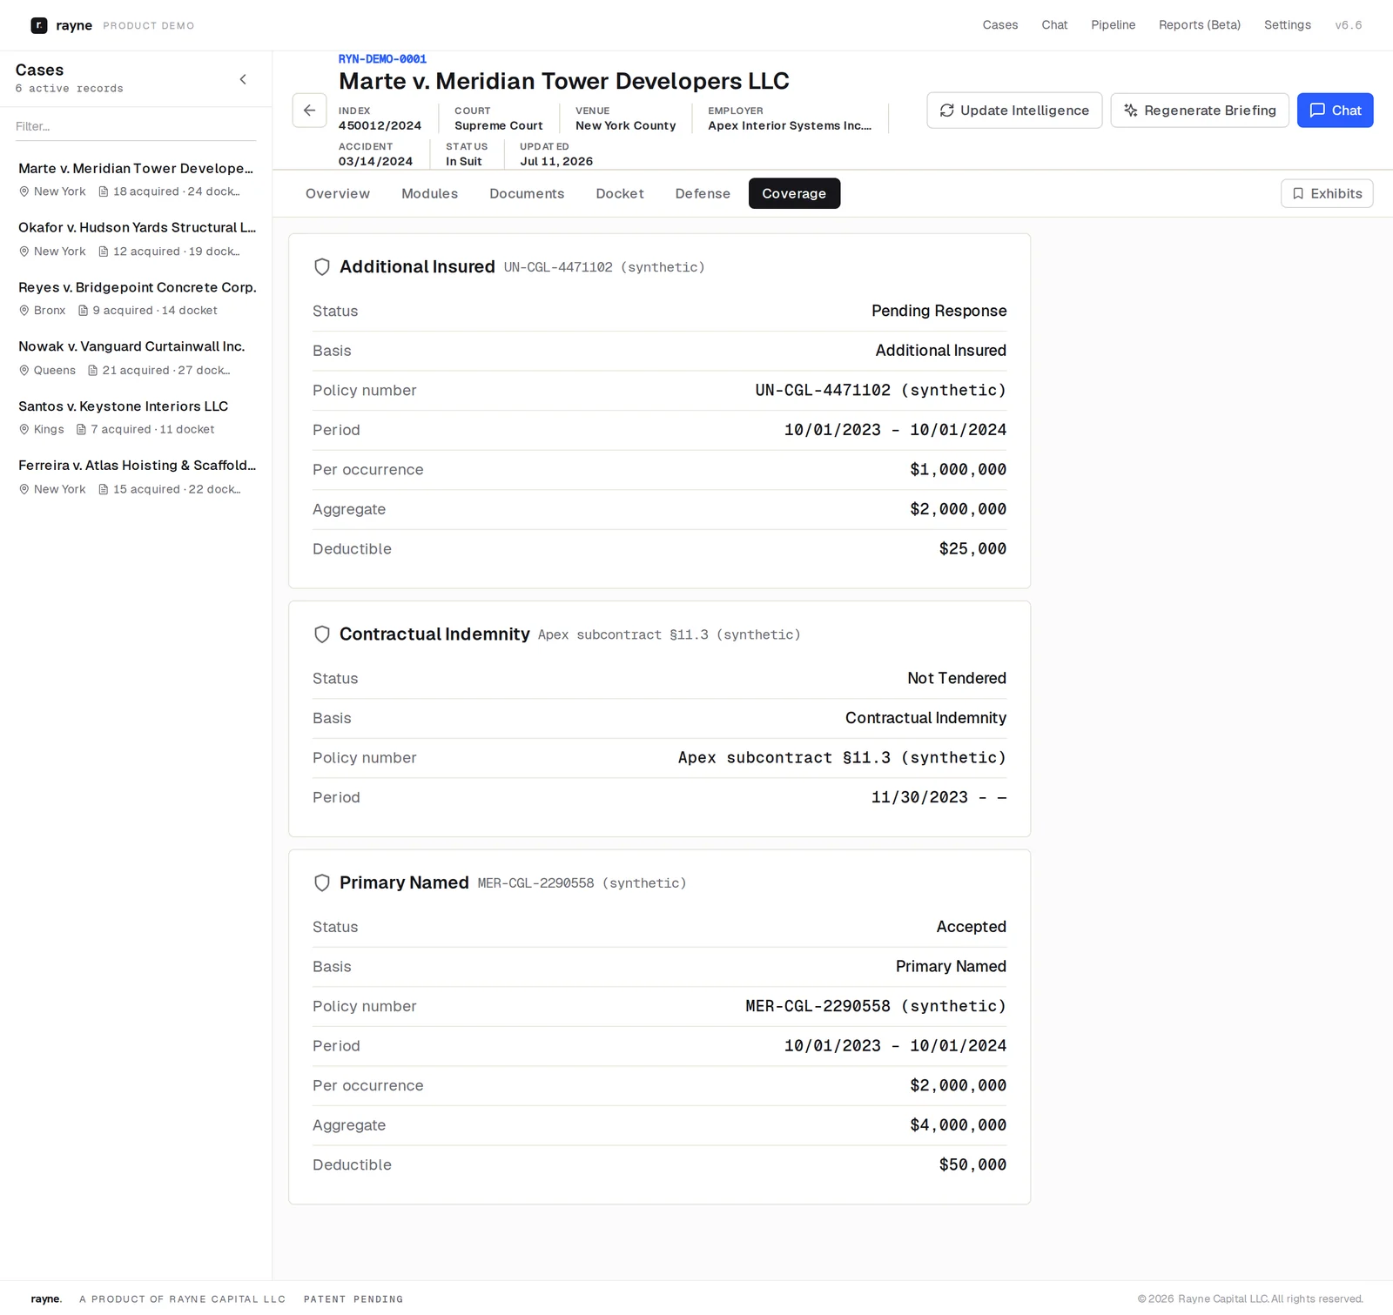Click the $50,000 deductible value

tap(972, 1164)
